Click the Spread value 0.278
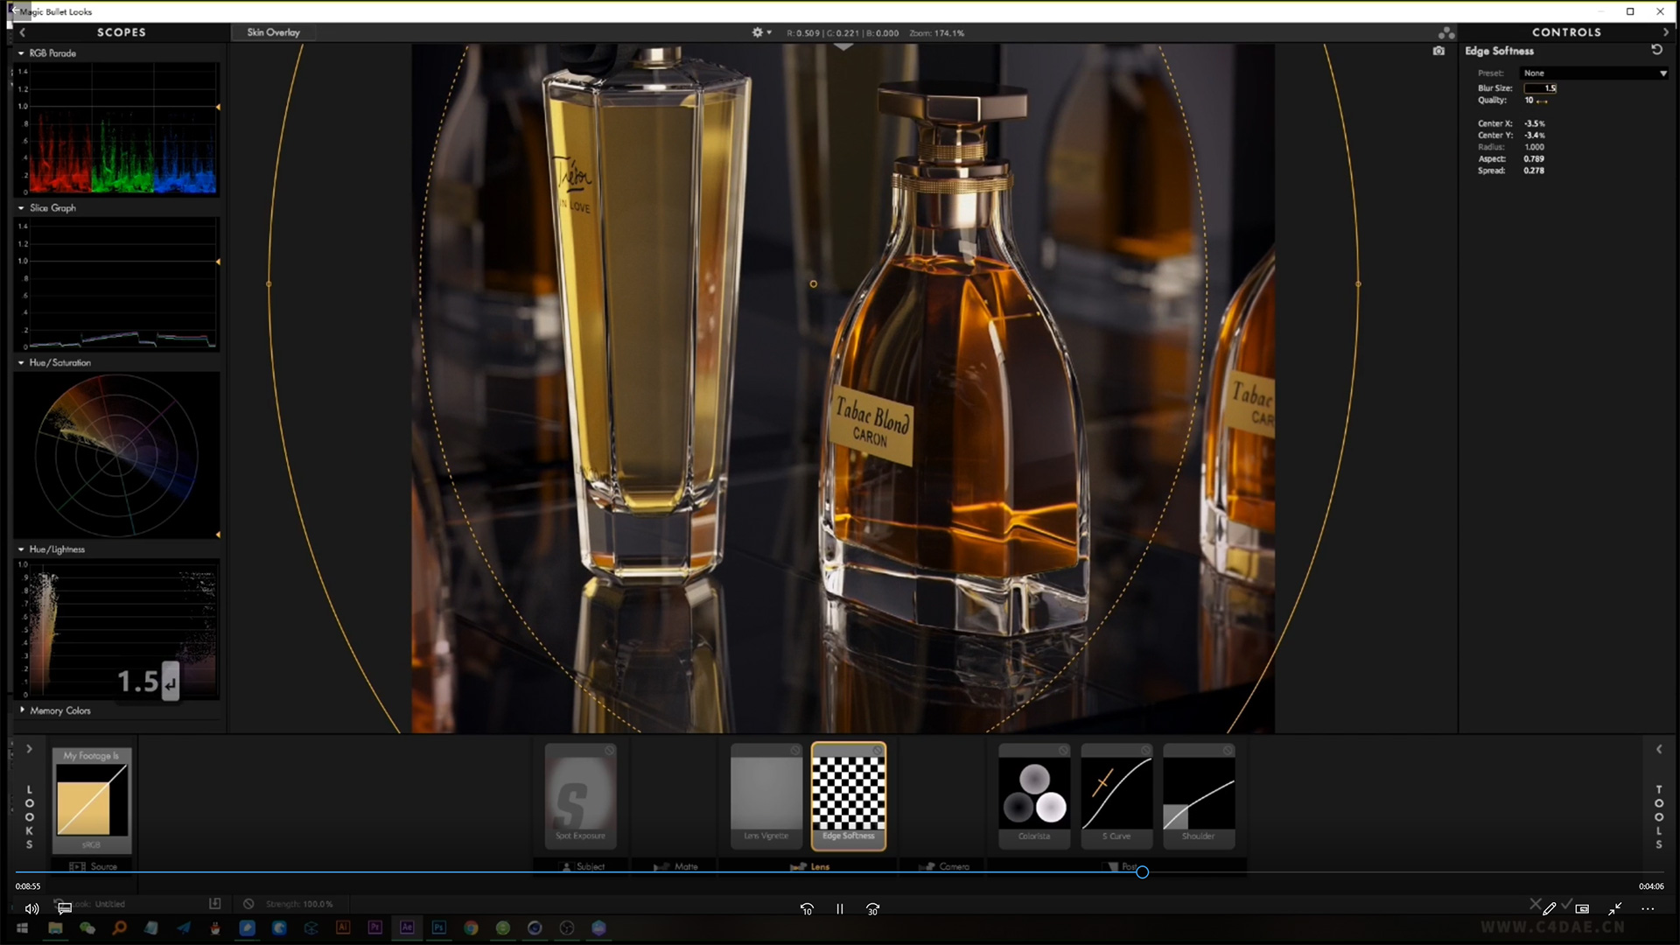 (x=1533, y=171)
